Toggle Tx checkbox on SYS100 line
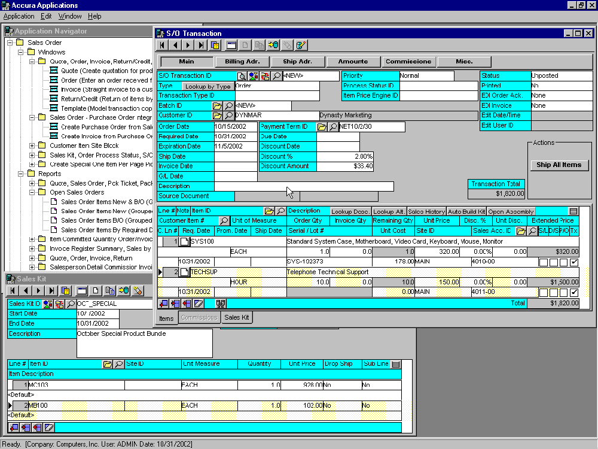The height and width of the screenshot is (449, 598). (x=574, y=262)
